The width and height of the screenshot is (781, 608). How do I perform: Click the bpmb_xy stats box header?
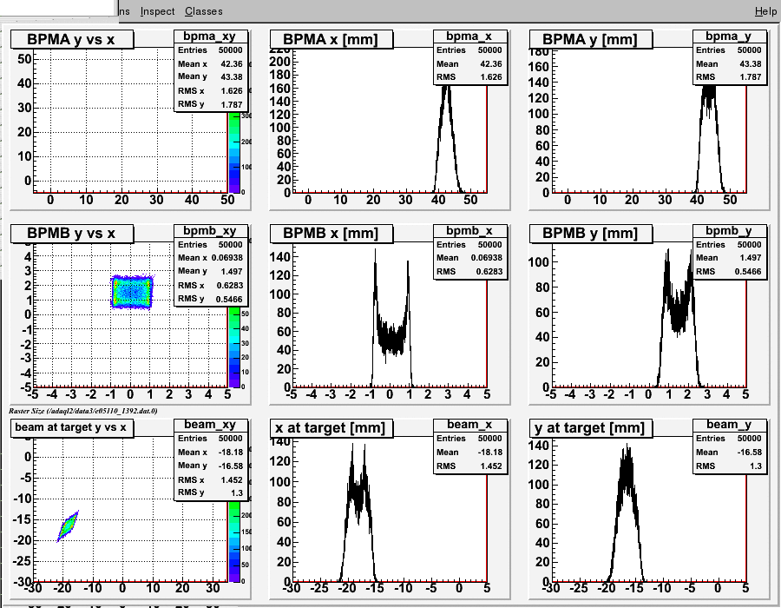pos(210,231)
